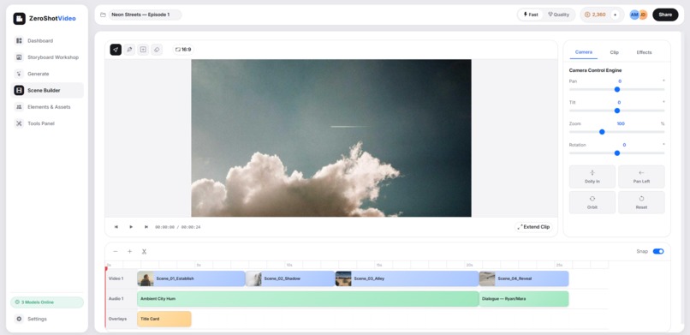This screenshot has height=335, width=690.
Task: Zoom out the timeline with minus
Action: tap(116, 251)
